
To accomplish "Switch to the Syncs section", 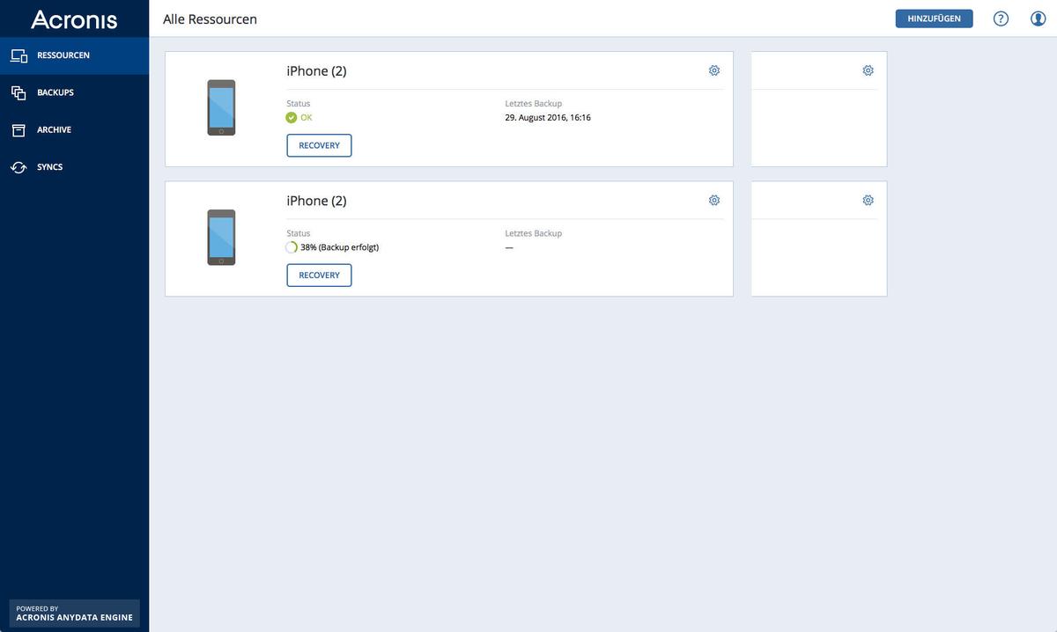I will (74, 167).
